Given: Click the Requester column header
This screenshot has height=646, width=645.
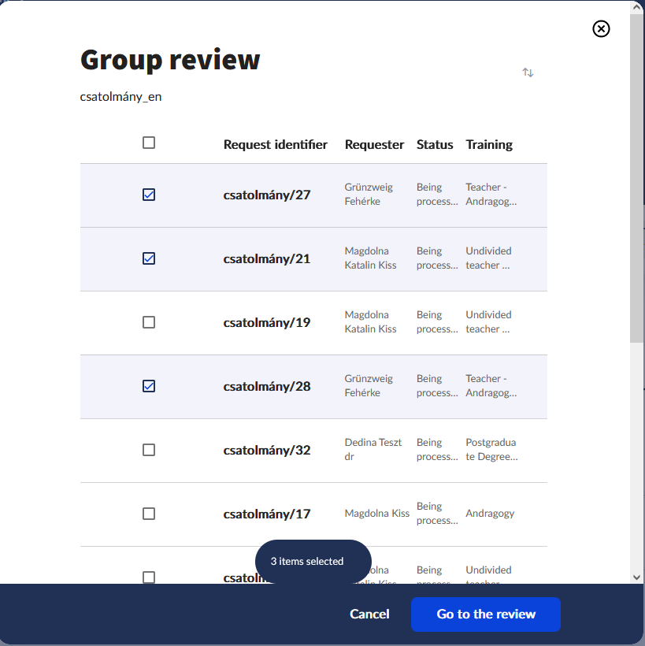Looking at the screenshot, I should coord(374,144).
